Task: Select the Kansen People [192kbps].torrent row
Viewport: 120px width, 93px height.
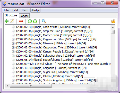Action: 55,51
